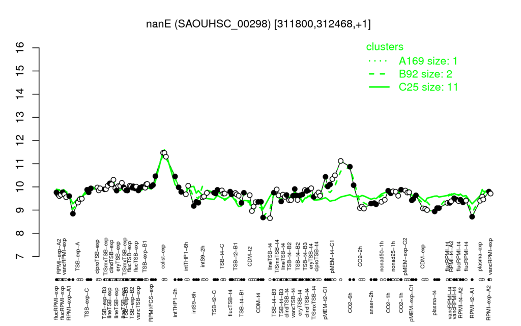Click the CO2-6h lower axis label
This screenshot has height=326, width=521.
point(350,302)
